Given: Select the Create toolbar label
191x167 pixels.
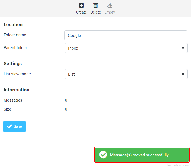Looking at the screenshot, I should pyautogui.click(x=81, y=12).
